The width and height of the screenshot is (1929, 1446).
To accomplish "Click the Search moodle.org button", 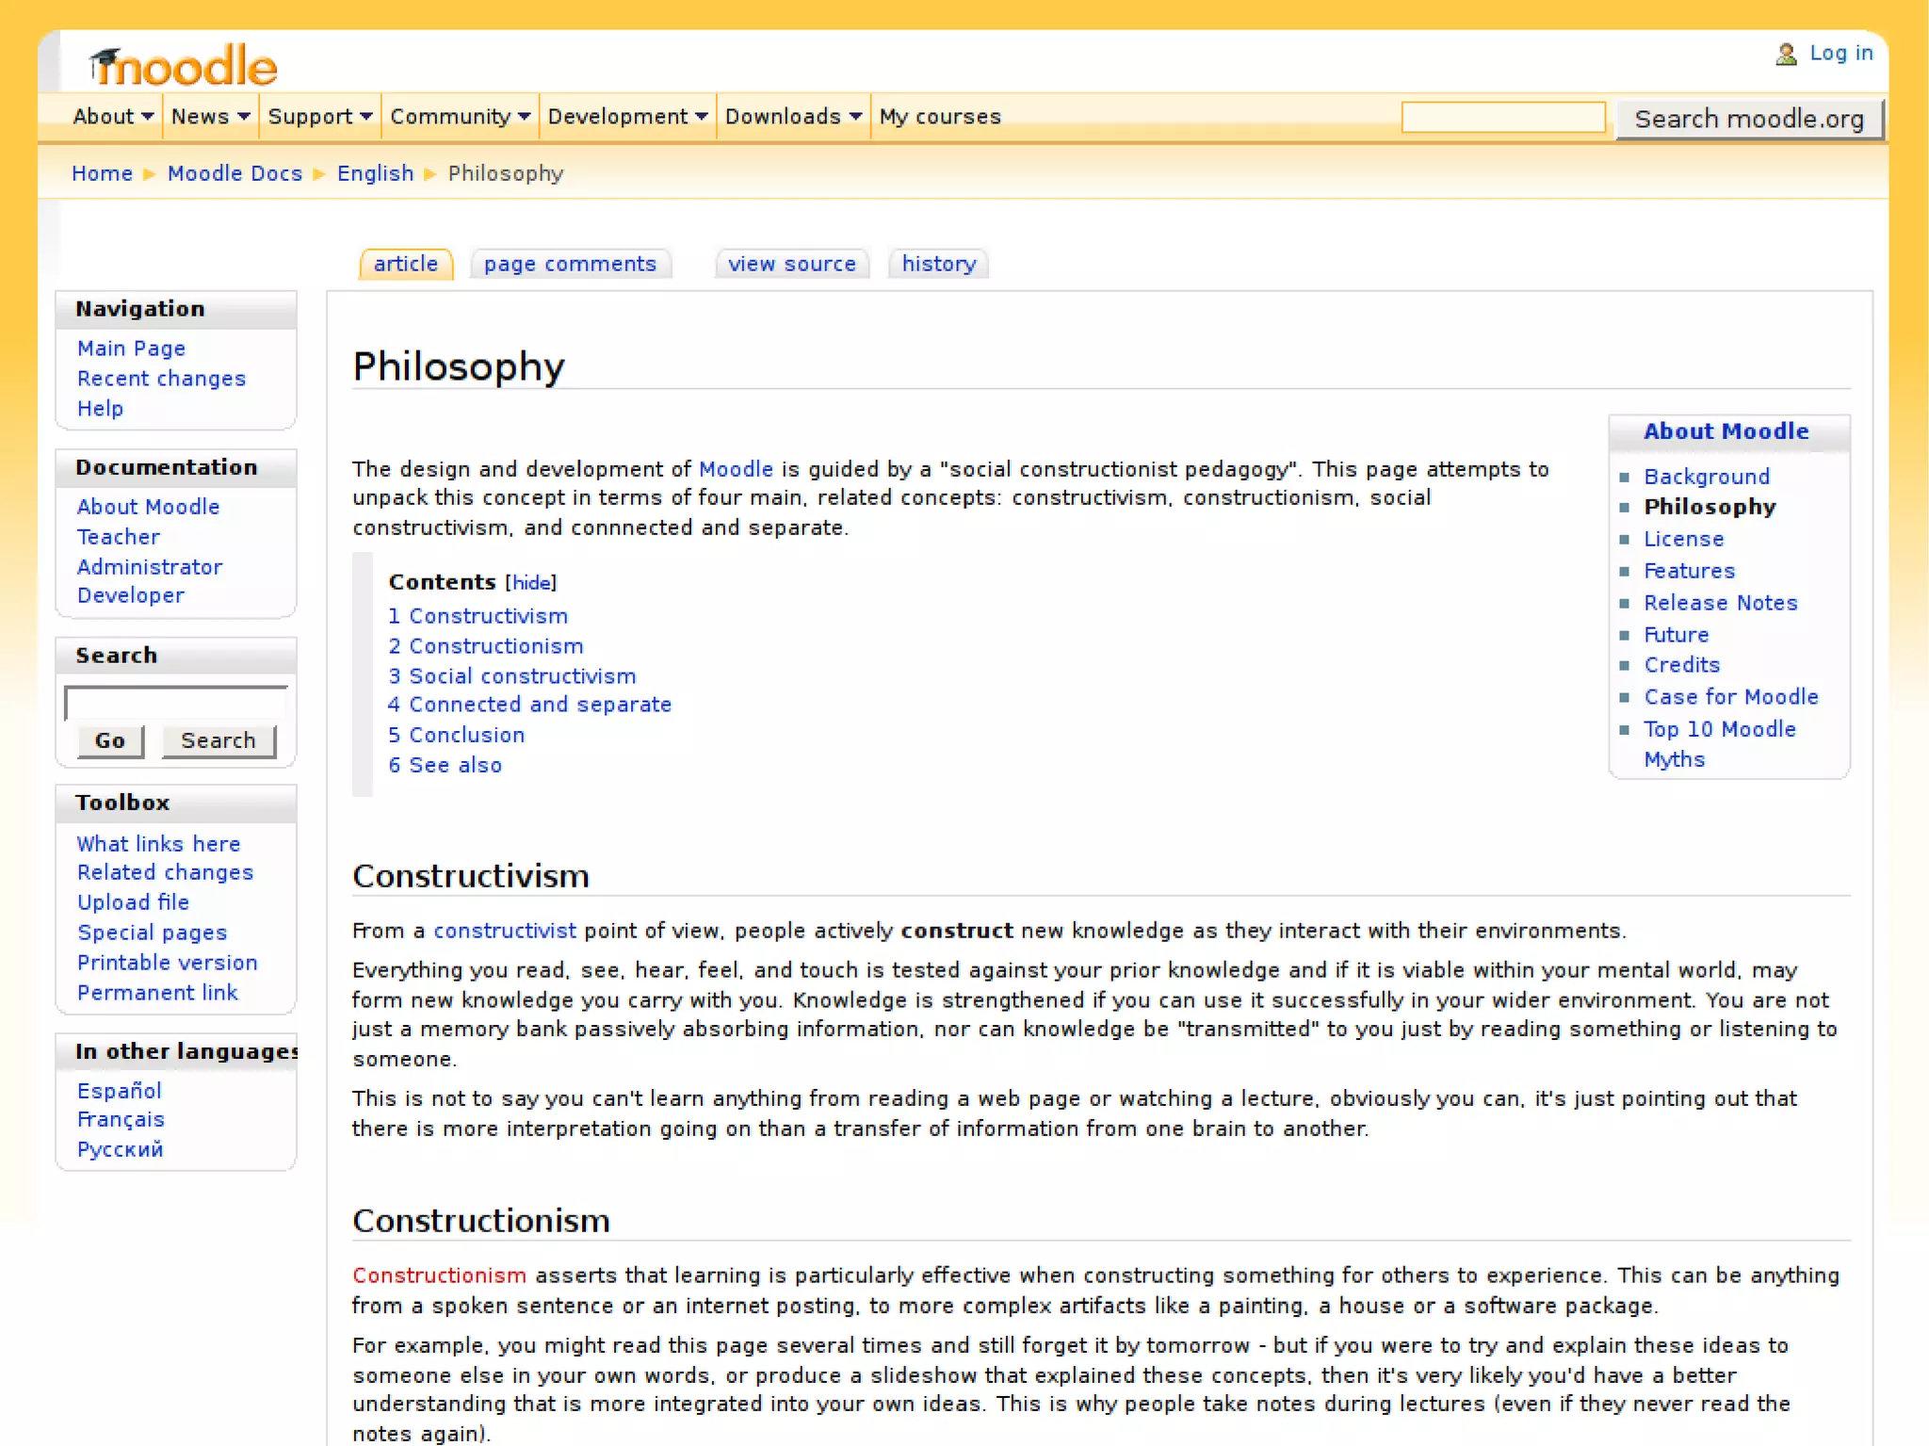I will [1749, 120].
